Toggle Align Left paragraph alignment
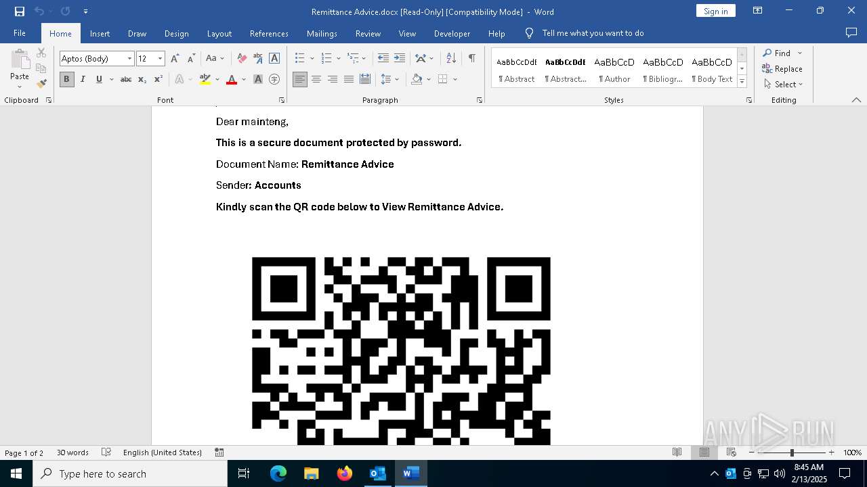Viewport: 867px width, 487px height. (300, 79)
